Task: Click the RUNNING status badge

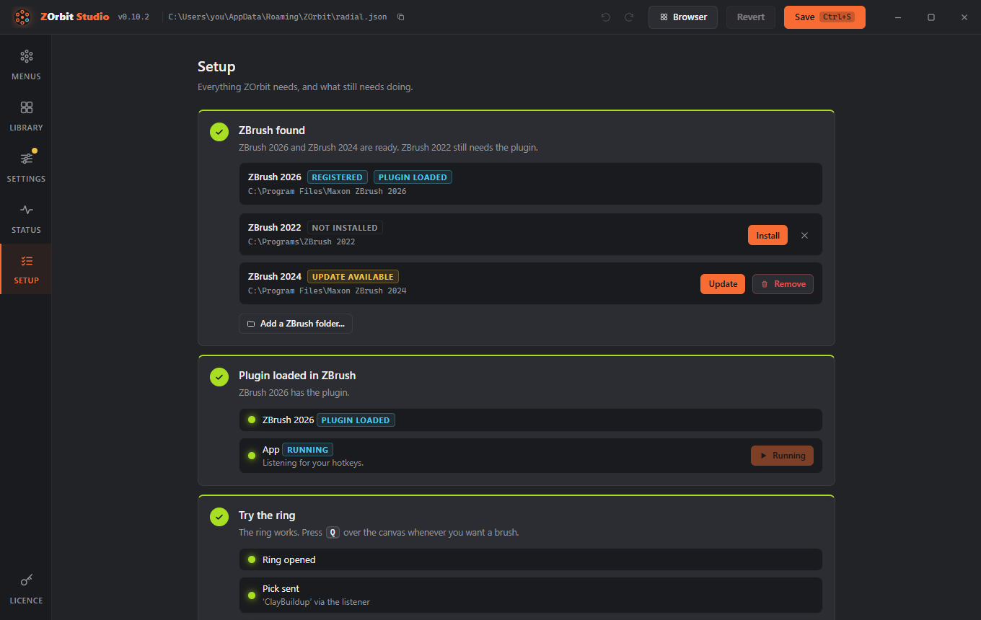Action: tap(308, 450)
